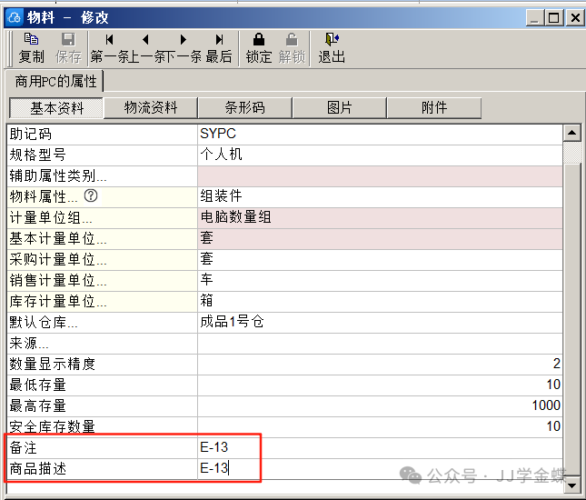Select the 图片 tab
The height and width of the screenshot is (500, 586).
(339, 107)
